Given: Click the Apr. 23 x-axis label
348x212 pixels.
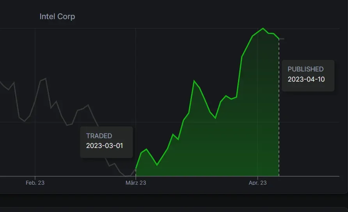Looking at the screenshot, I should click(x=257, y=183).
